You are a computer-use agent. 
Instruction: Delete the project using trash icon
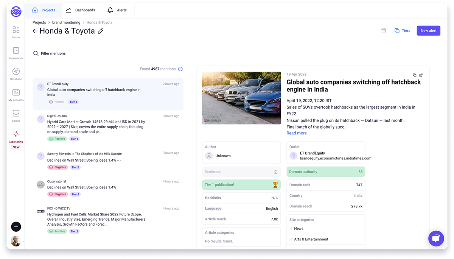[383, 30]
